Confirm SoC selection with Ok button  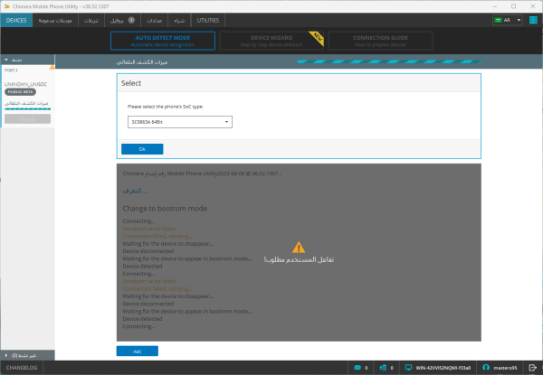[x=142, y=149]
